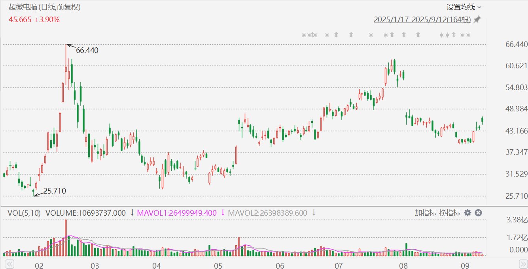Image resolution: width=528 pixels, height=269 pixels.
Task: Click the tallest red volume bar in February
Action: coord(66,238)
